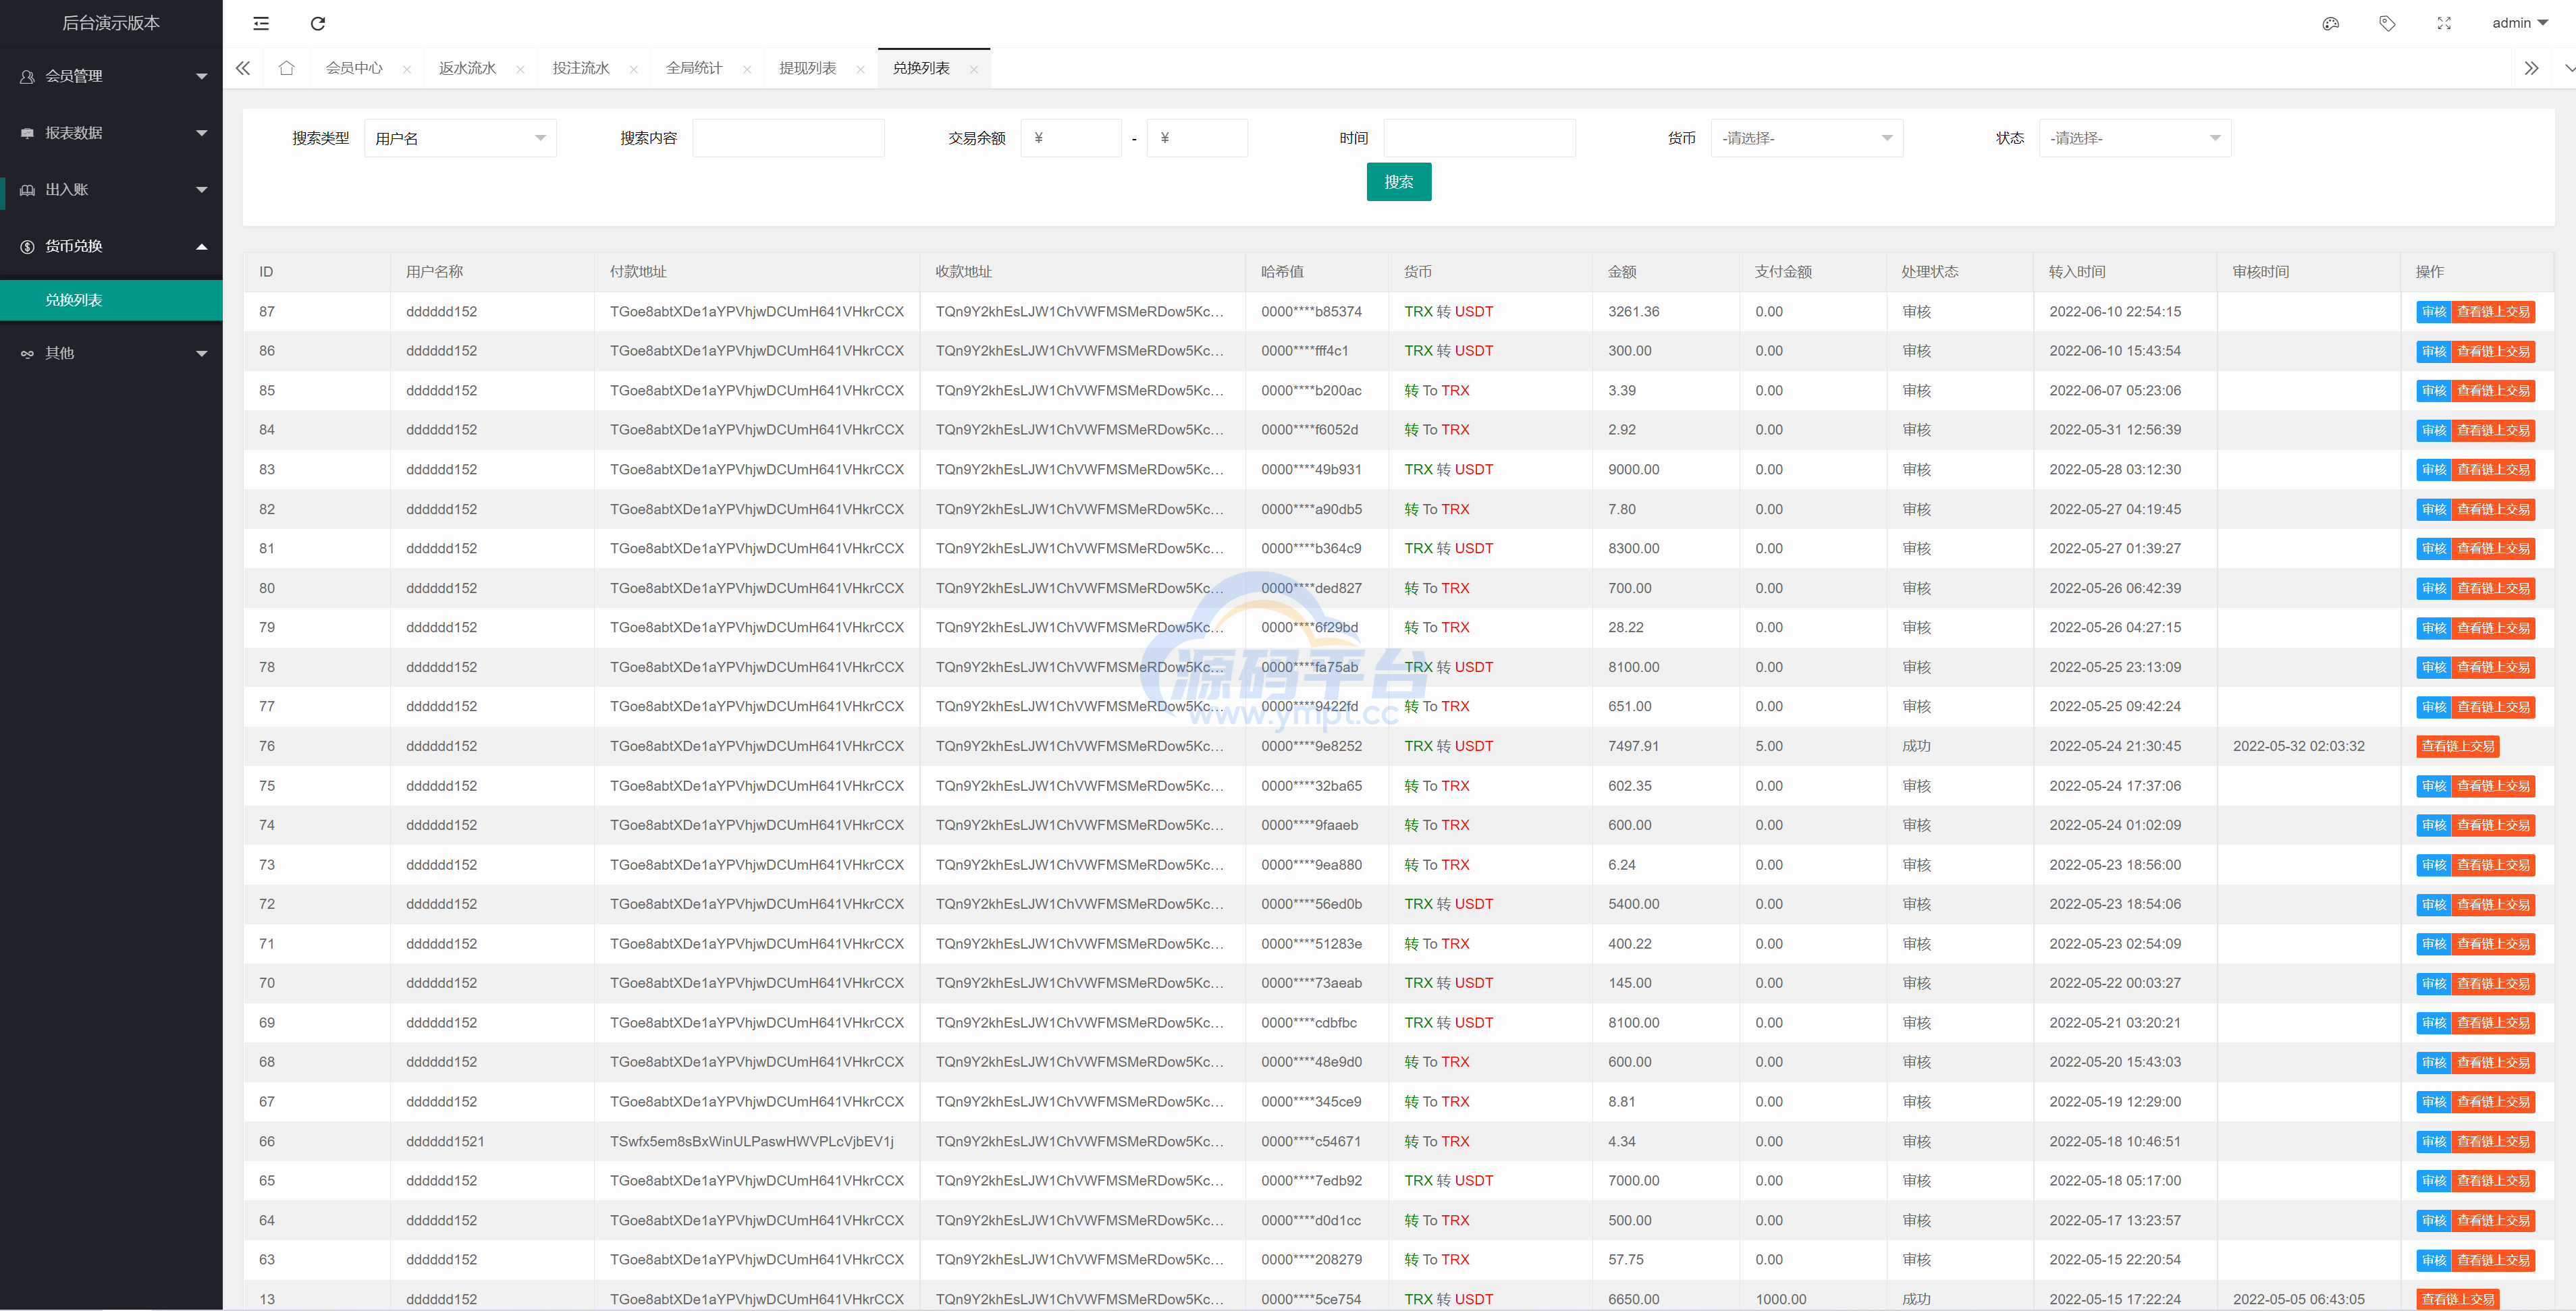Click the minimum 交易余额 input

(1071, 138)
